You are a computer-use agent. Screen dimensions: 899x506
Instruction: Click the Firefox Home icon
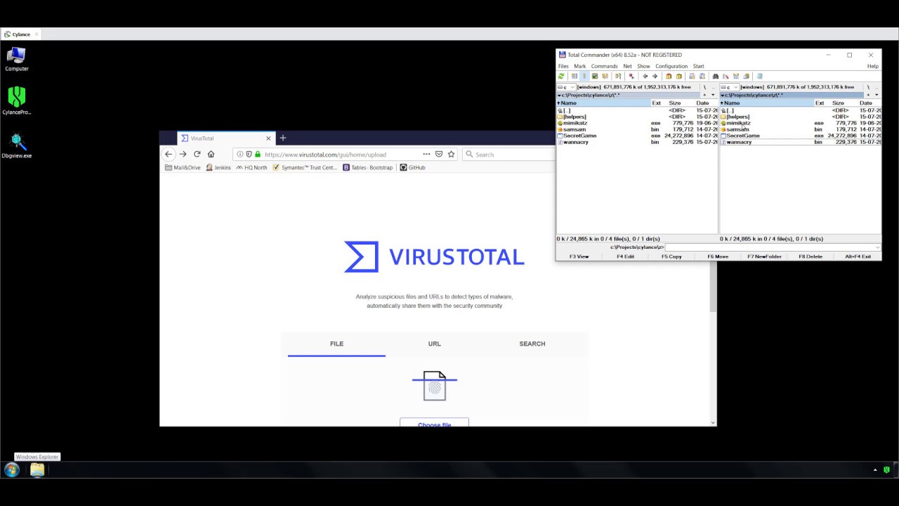coord(211,154)
